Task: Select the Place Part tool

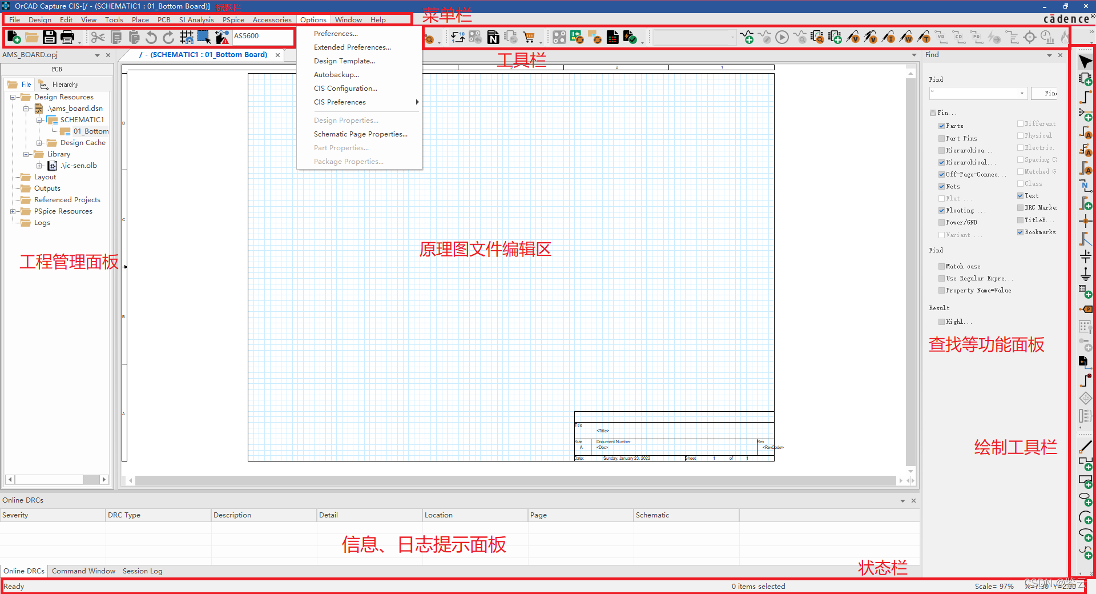Action: 1085,79
